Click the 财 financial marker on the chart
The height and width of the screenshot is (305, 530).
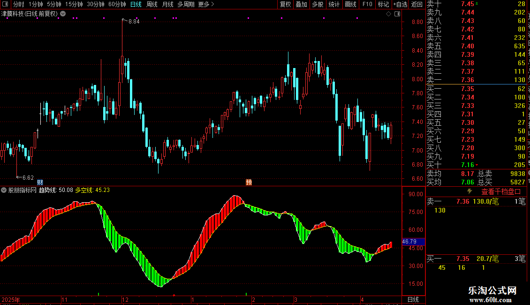tap(40, 182)
